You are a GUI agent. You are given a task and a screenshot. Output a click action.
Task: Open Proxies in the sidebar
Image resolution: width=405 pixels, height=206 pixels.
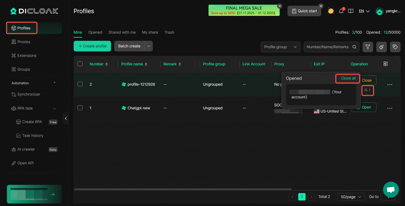point(24,42)
